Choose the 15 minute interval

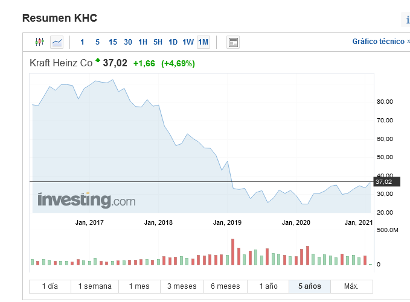point(113,42)
